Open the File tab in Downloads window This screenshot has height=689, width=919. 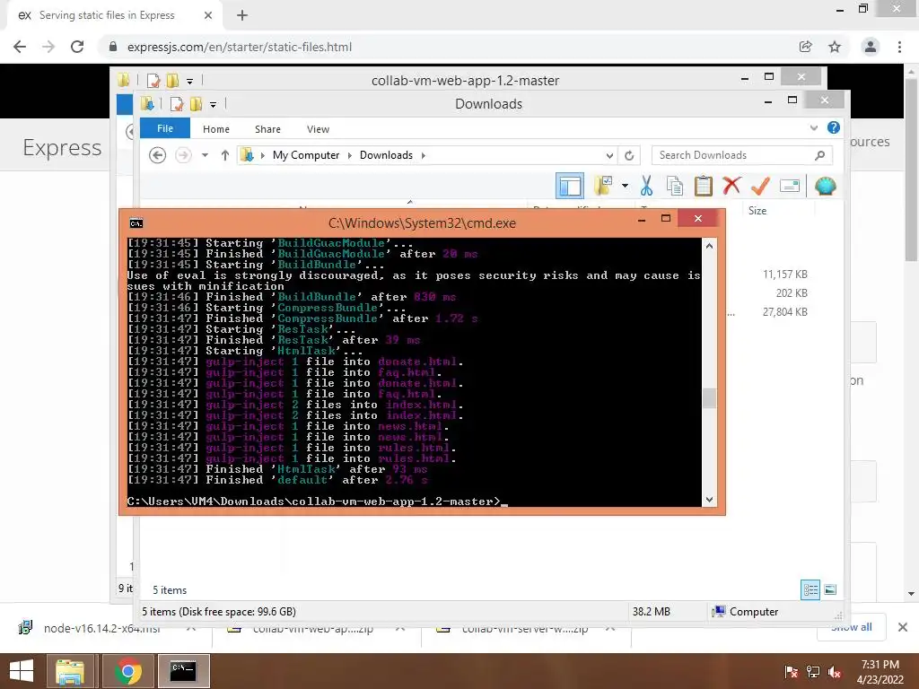[x=165, y=128]
